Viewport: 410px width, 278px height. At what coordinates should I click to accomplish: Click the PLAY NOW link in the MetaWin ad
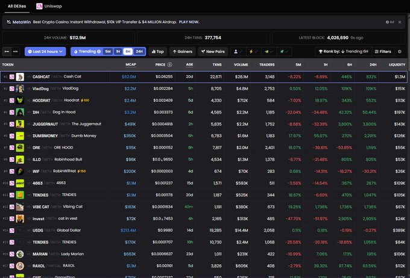(x=189, y=22)
